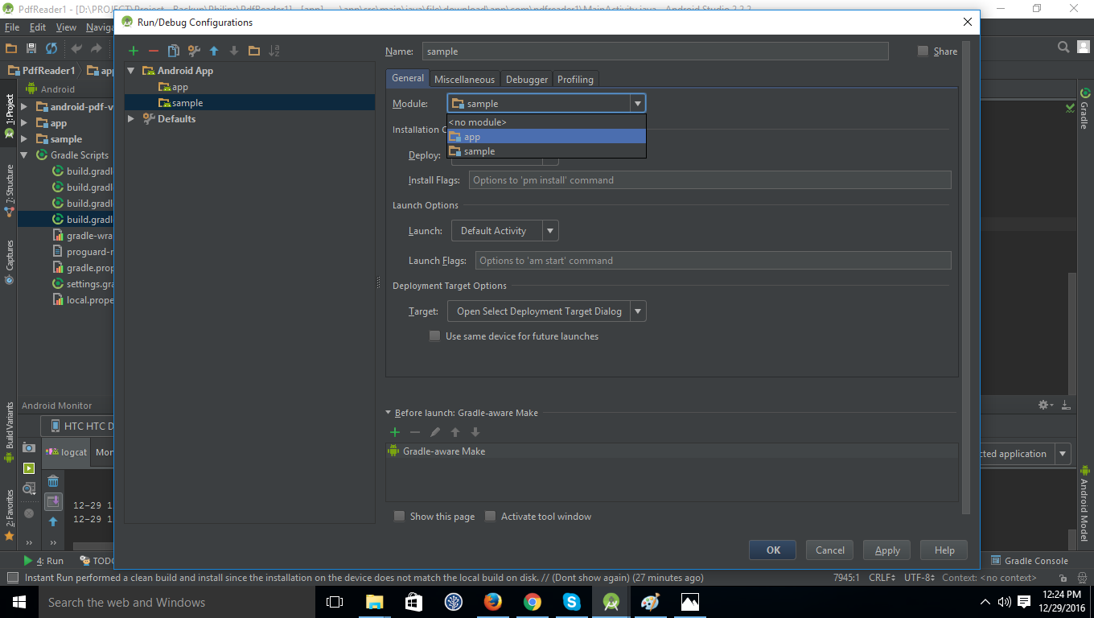Screen dimensions: 1094x618
Task: Enable Use same device for future launches
Action: 435,336
